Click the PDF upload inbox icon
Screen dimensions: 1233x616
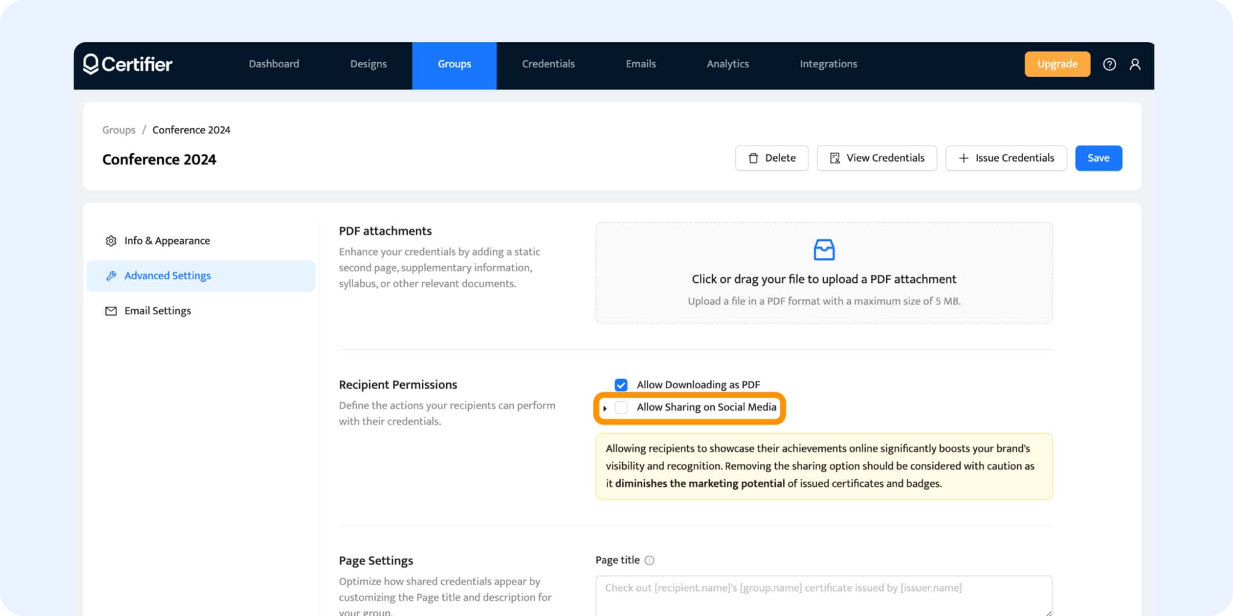coord(824,250)
